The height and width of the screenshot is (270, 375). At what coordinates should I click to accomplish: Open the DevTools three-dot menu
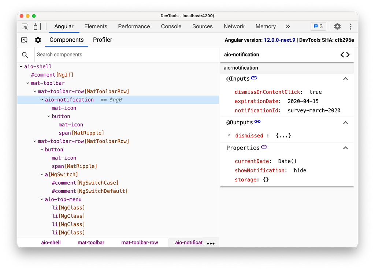point(350,26)
